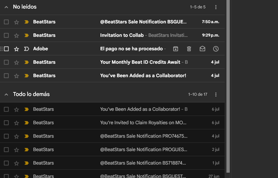Screen dimensions: 278x178
Task: Click the vertical scrollbar thumb
Action: tap(228, 86)
